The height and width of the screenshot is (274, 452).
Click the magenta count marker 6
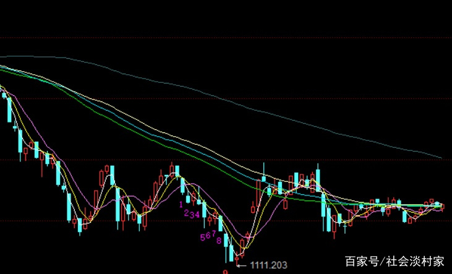(207, 236)
